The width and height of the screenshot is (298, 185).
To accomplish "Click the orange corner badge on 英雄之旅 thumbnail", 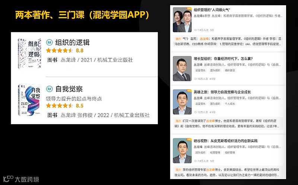I will click(x=189, y=90).
